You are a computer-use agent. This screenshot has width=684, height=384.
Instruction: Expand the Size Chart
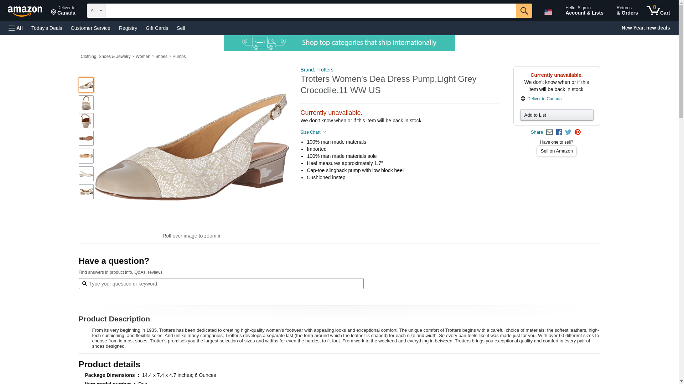coord(313,132)
